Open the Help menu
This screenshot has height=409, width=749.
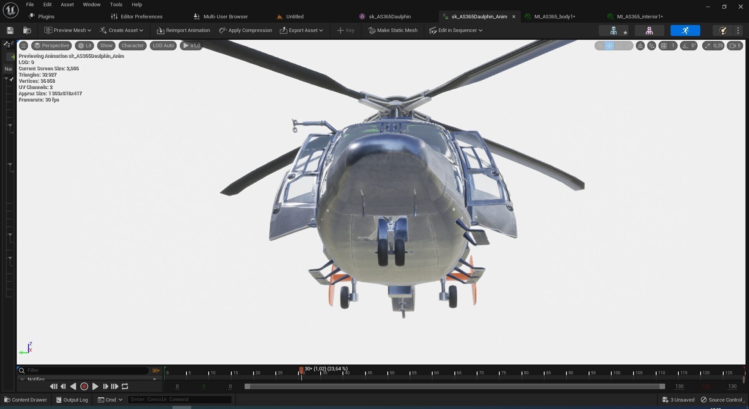tap(137, 5)
